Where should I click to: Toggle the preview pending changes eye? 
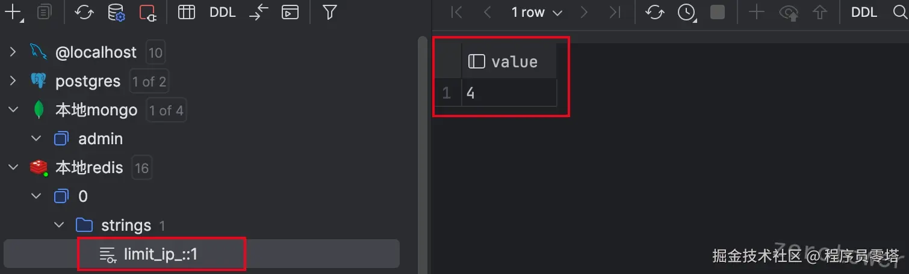[x=788, y=12]
